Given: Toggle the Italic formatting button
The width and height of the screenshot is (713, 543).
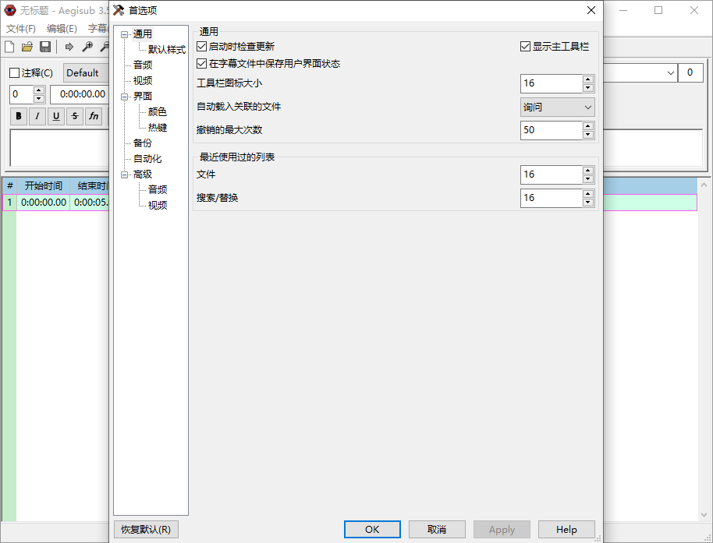Looking at the screenshot, I should [37, 116].
